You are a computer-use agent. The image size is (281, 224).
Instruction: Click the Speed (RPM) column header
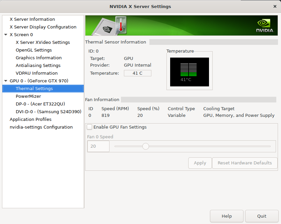[x=115, y=108]
